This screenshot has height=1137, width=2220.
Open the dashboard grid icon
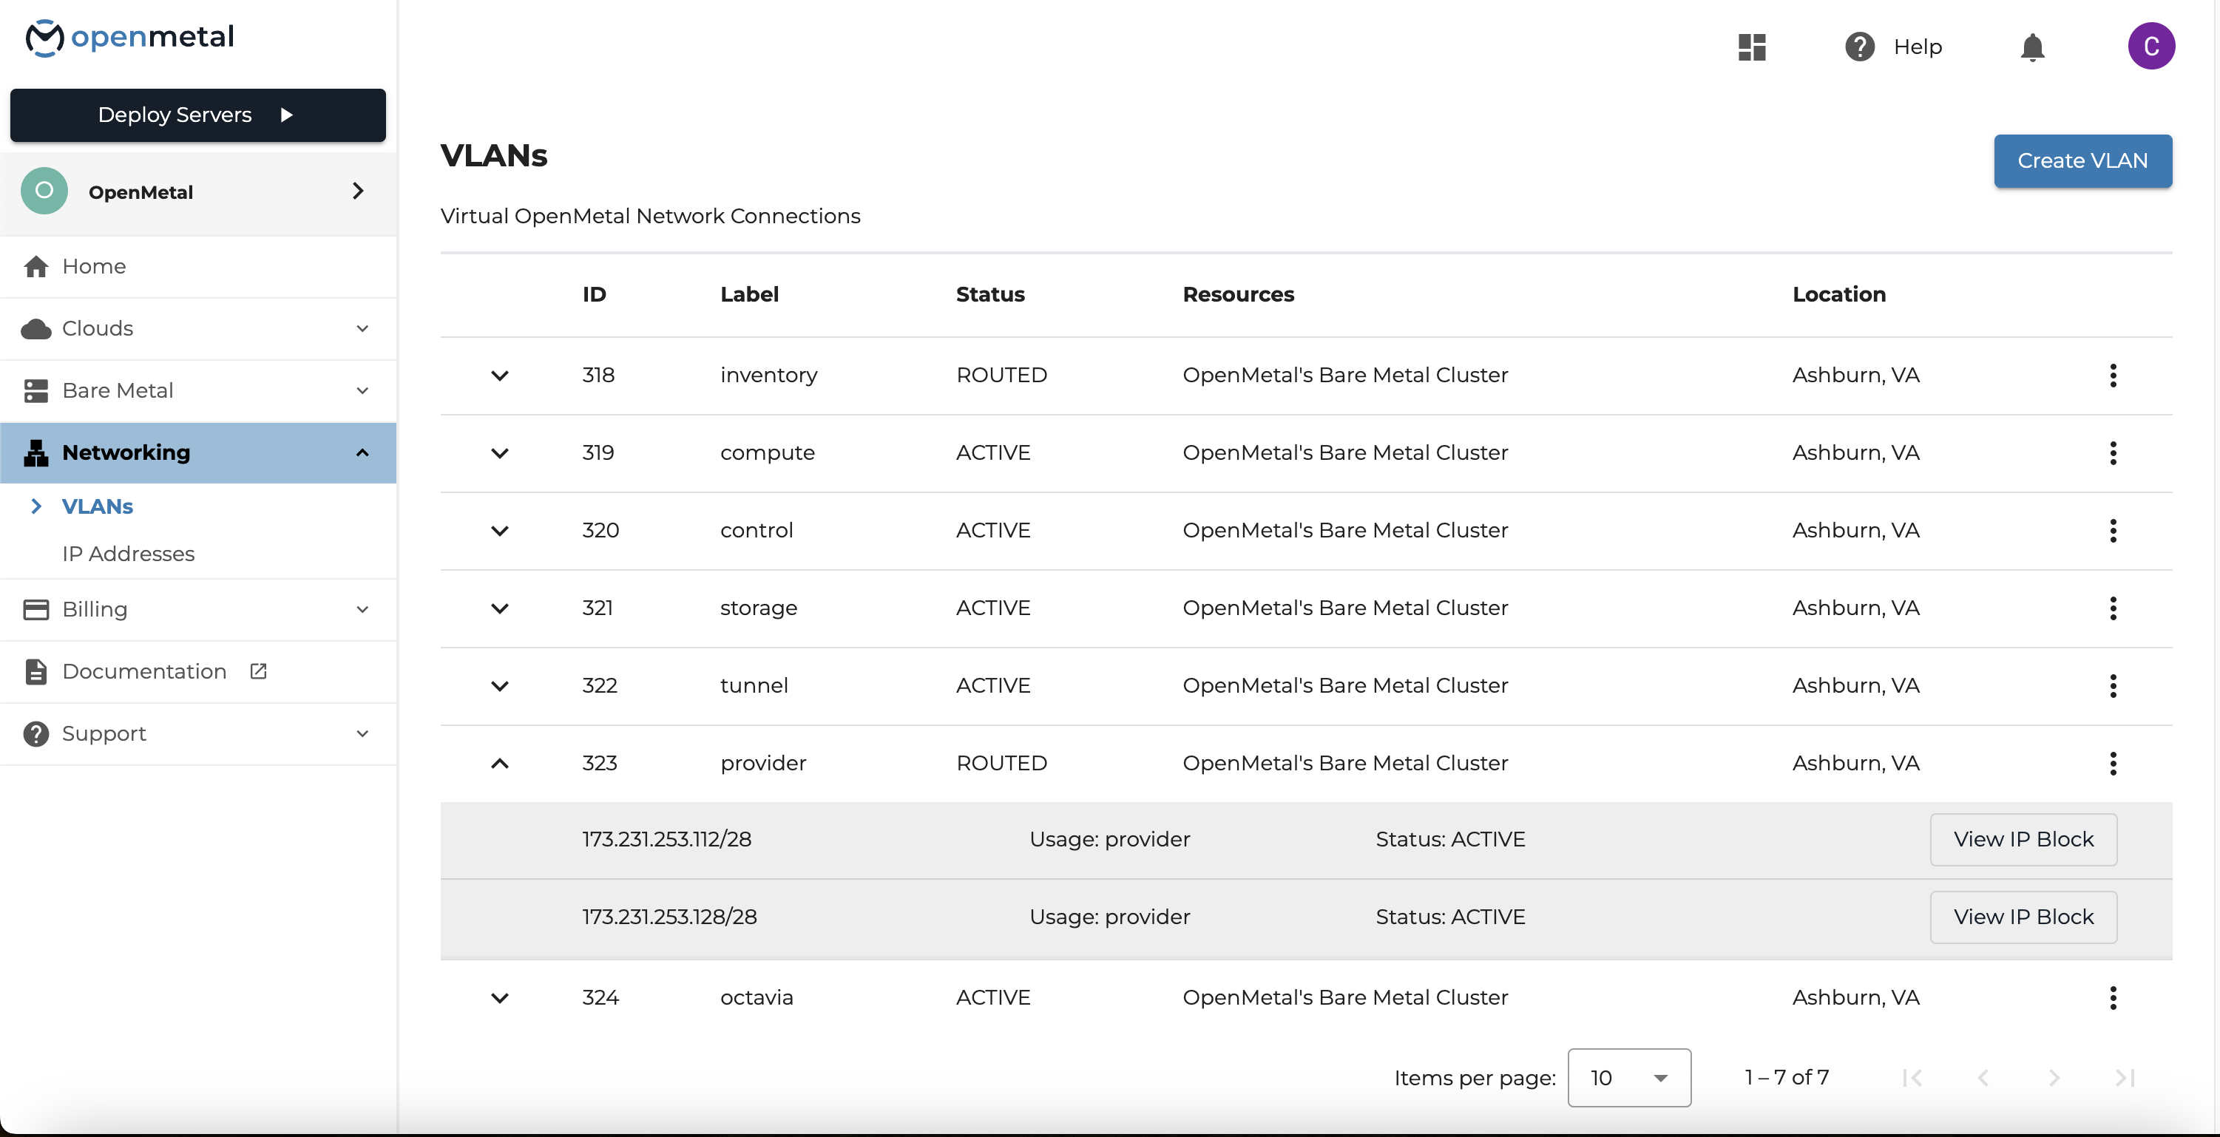point(1751,47)
